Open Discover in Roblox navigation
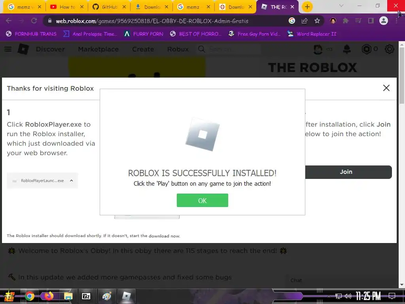 (50, 49)
